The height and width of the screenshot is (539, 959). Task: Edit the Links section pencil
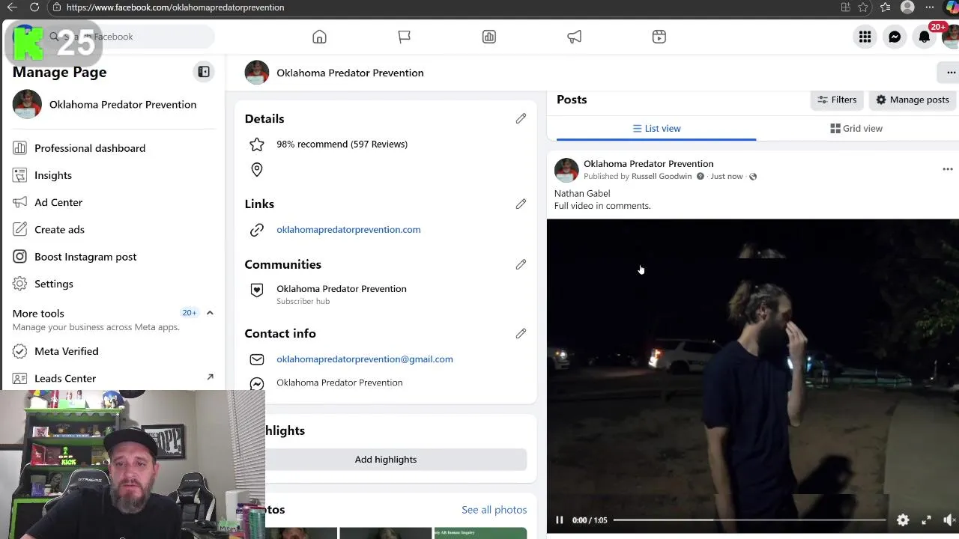click(x=521, y=204)
